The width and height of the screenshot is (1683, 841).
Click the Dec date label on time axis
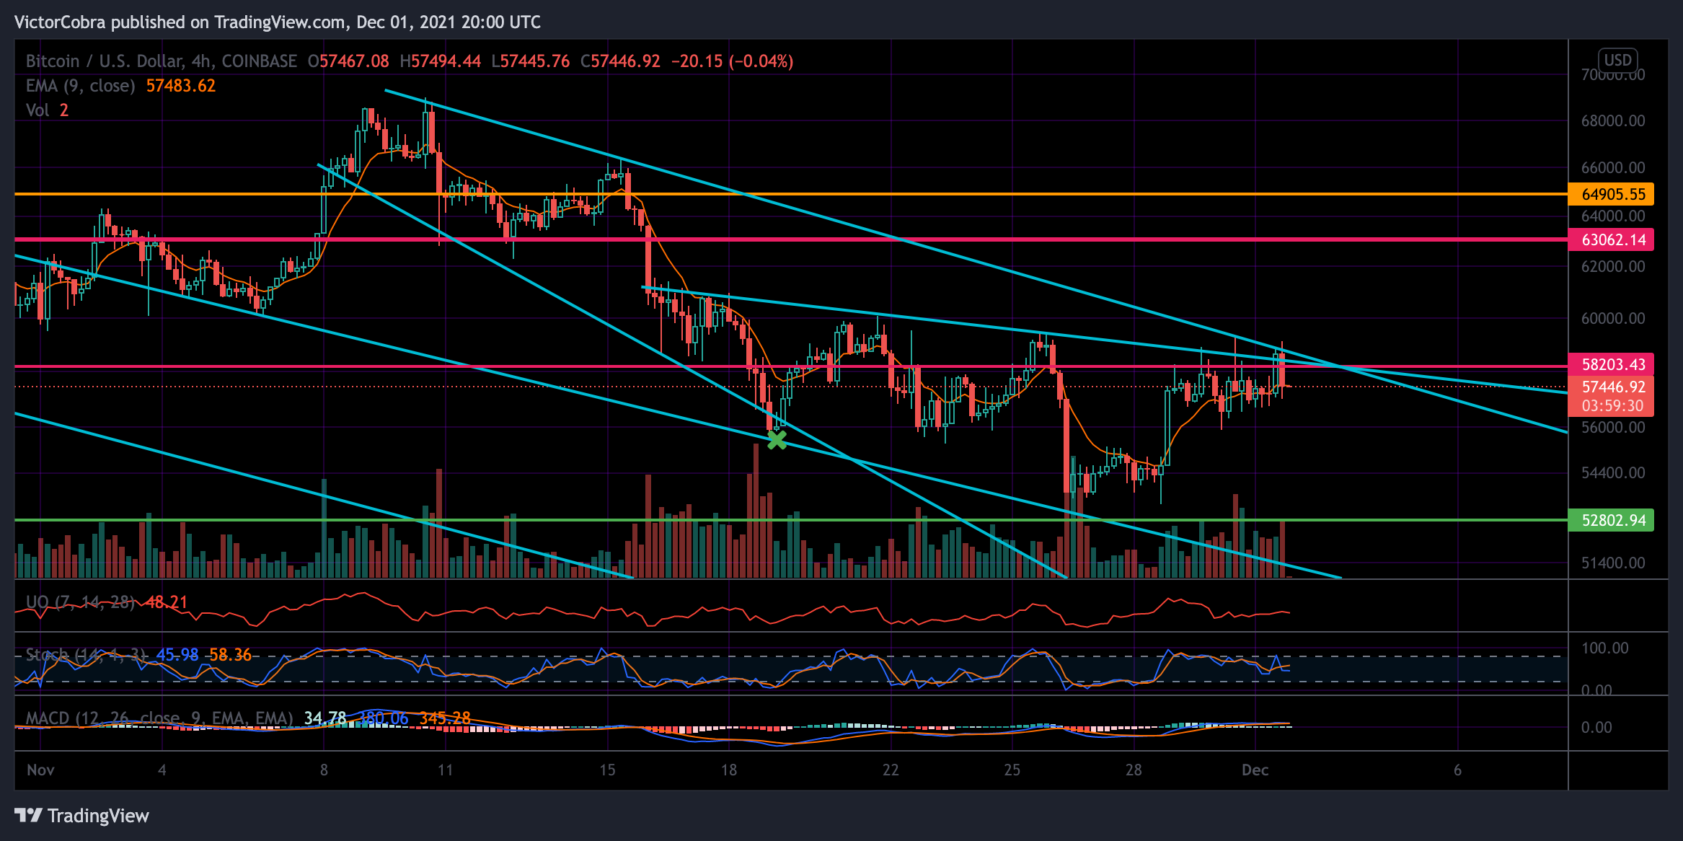click(1255, 770)
